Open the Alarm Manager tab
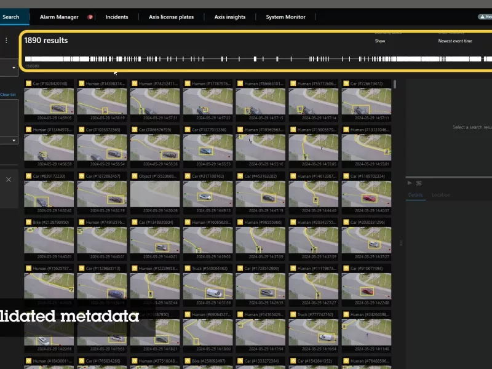 coord(59,17)
